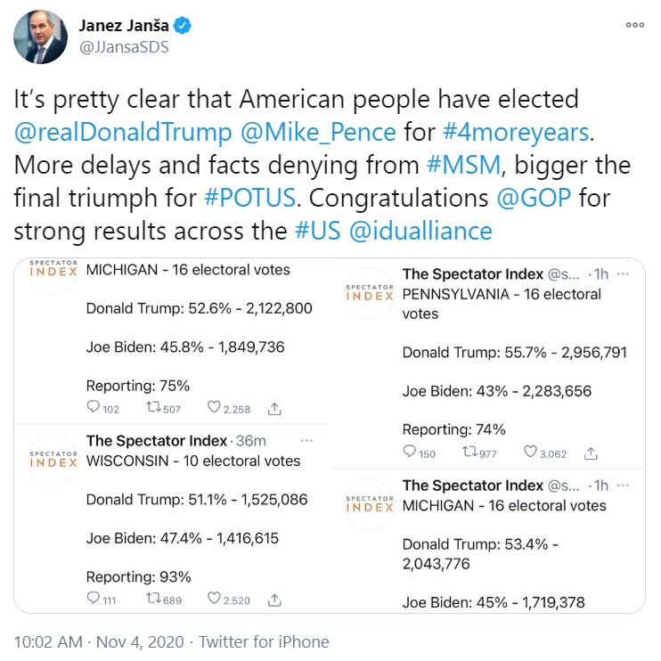Viewport: 661px width, 661px height.
Task: Click Janez Janša's profile avatar
Action: [39, 37]
